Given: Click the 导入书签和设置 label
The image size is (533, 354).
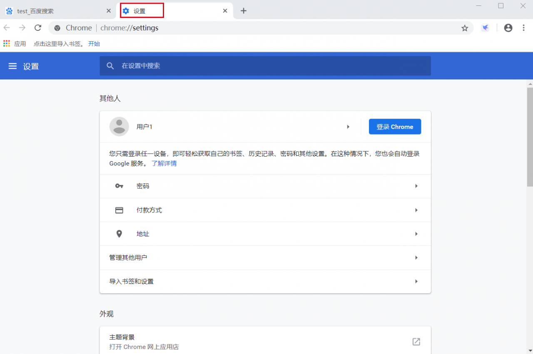Looking at the screenshot, I should click(132, 282).
